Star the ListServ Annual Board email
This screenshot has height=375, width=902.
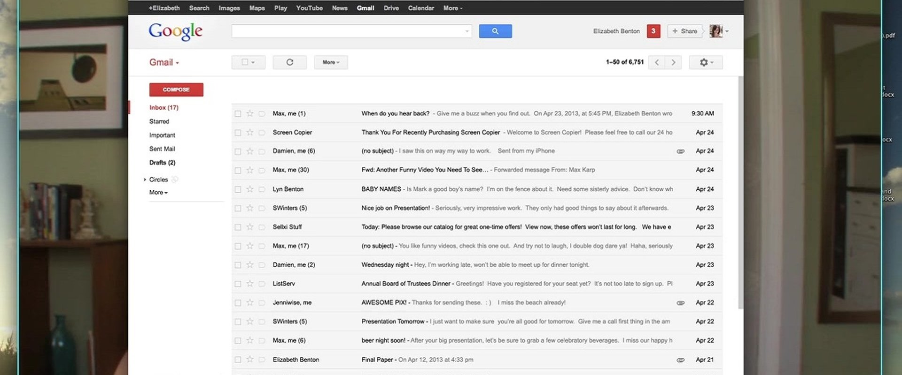[x=250, y=284]
